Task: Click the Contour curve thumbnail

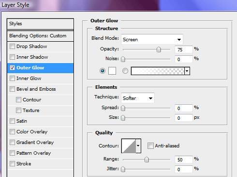Action: coord(129,146)
